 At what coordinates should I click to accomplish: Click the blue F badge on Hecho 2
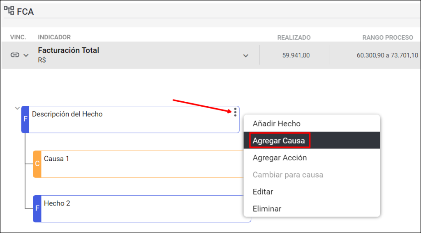pos(37,209)
